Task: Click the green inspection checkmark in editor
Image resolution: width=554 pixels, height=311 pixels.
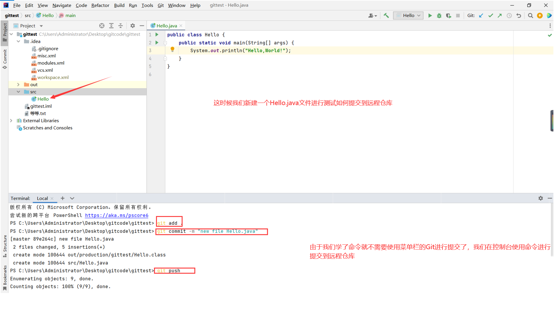Action: [550, 35]
